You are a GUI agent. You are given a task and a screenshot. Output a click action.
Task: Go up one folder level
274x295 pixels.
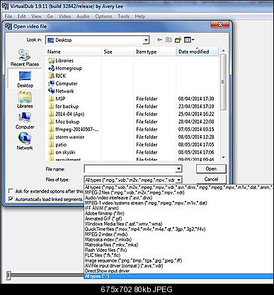click(x=169, y=40)
